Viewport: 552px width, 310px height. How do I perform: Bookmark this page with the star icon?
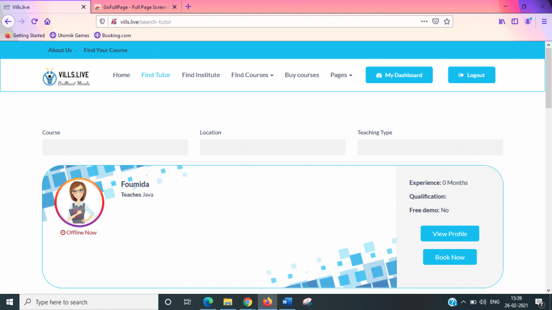coord(447,22)
